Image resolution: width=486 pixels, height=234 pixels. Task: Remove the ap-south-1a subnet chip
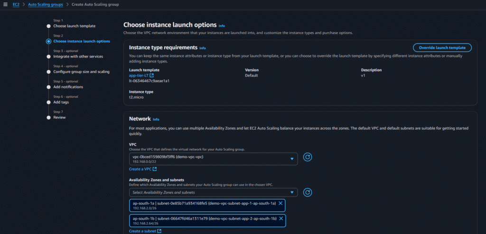point(280,203)
